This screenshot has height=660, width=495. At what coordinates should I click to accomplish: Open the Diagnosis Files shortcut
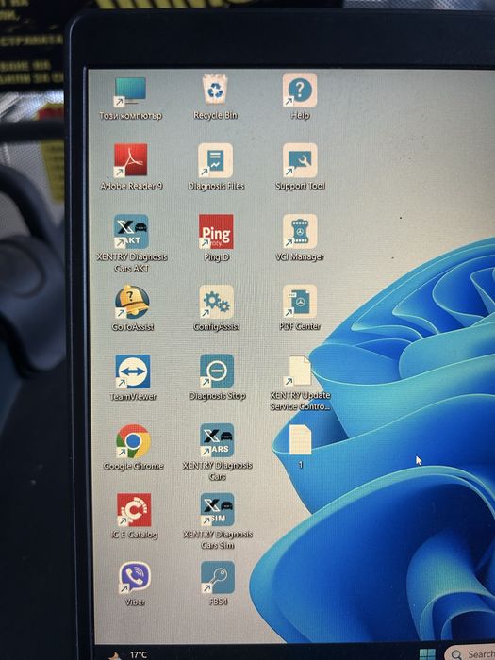(x=216, y=160)
